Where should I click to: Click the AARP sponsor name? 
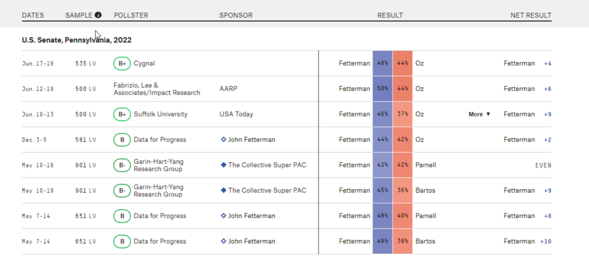tap(229, 89)
